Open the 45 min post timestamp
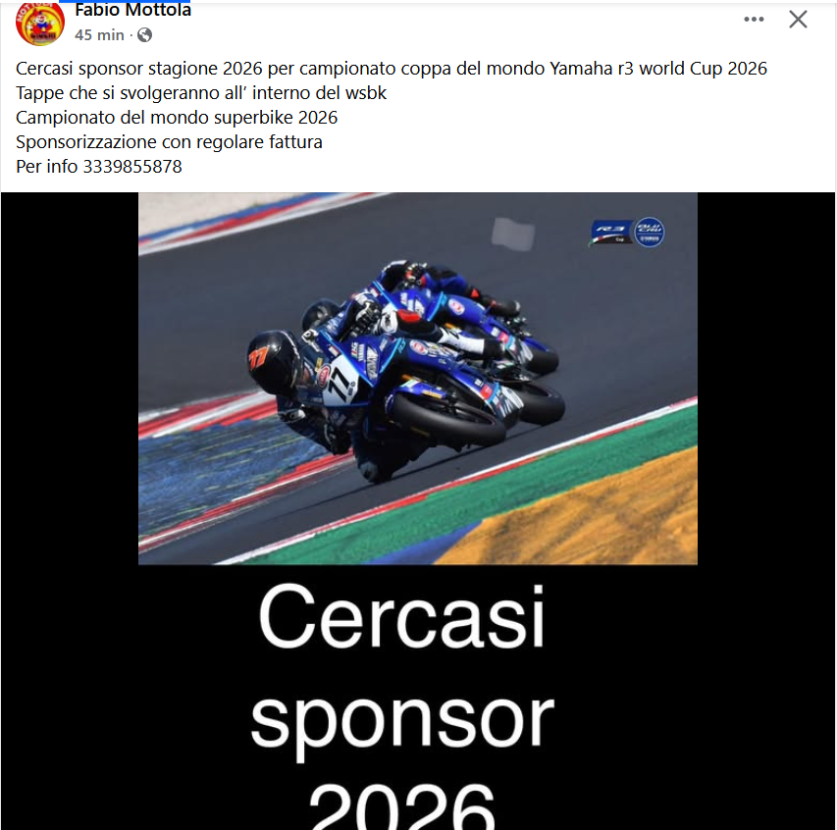The width and height of the screenshot is (837, 830). [x=99, y=35]
